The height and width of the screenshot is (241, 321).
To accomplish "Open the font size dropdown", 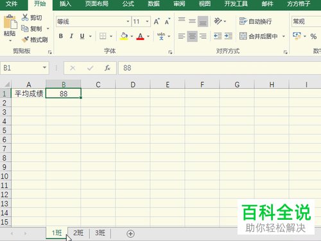I will coord(147,21).
